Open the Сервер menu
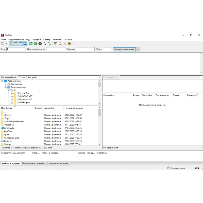 point(47,40)
